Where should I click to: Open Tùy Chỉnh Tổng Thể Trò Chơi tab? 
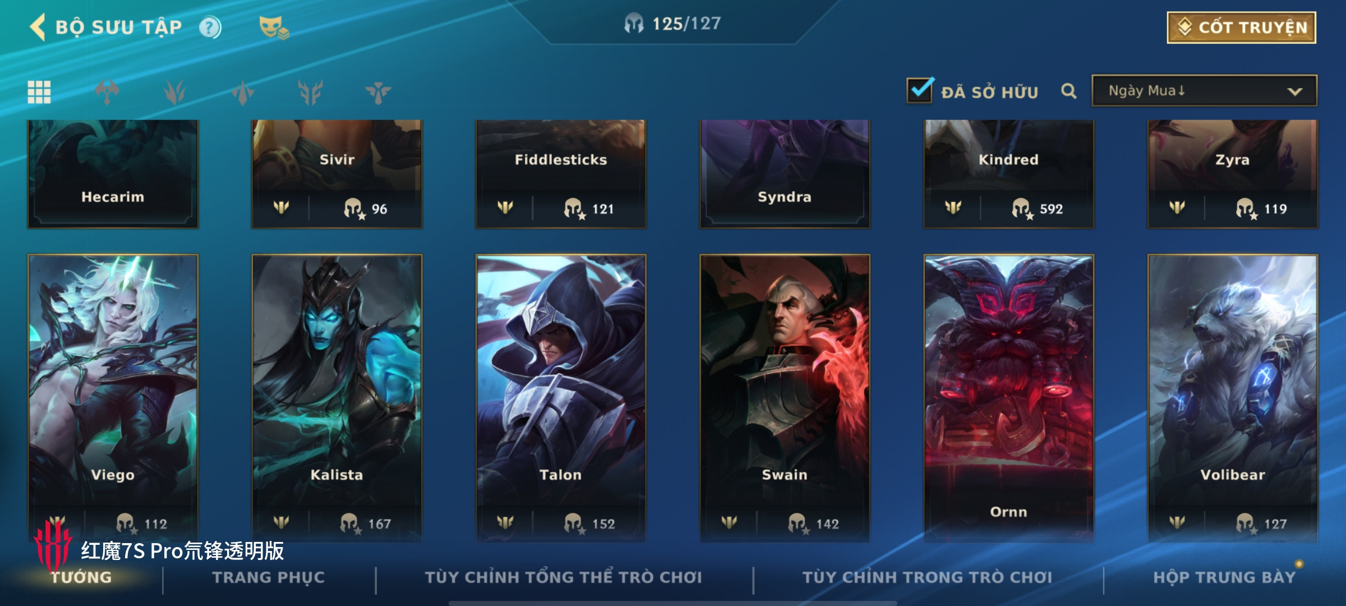[563, 577]
